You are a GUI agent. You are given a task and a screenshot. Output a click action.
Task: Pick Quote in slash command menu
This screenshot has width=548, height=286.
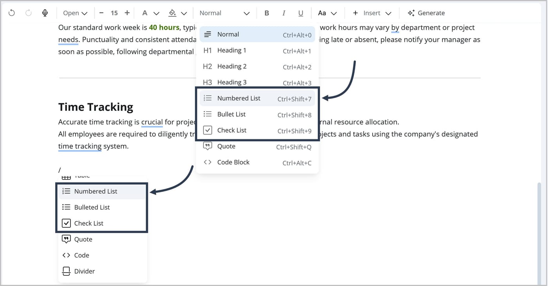(x=103, y=239)
